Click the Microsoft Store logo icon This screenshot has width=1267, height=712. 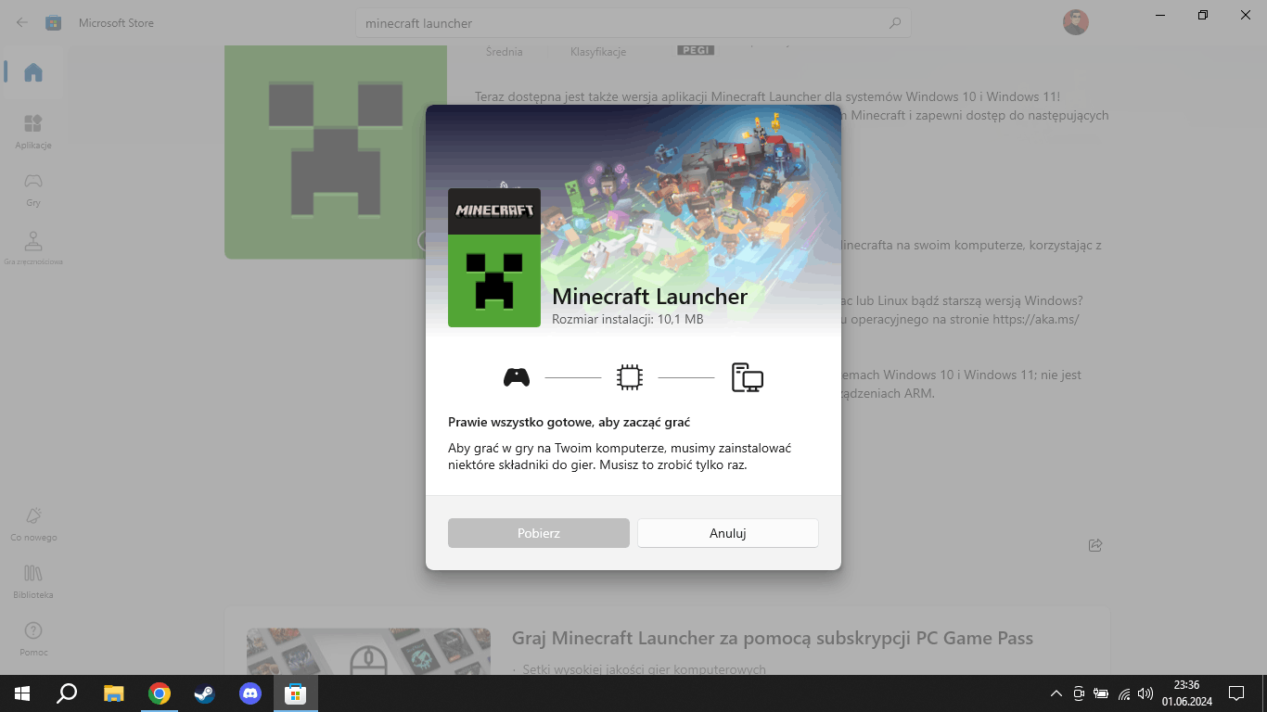coord(54,22)
